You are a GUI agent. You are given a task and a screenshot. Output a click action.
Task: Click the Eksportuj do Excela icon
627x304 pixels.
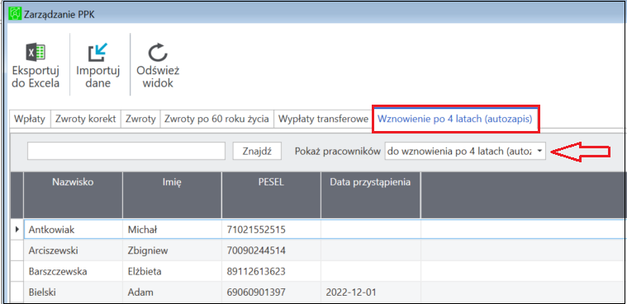click(36, 52)
